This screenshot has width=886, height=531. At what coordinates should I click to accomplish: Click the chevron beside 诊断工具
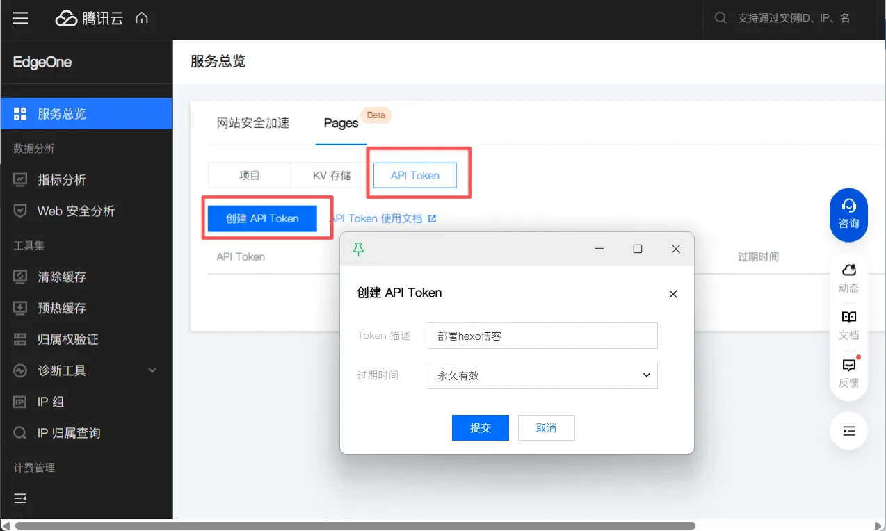(x=152, y=370)
